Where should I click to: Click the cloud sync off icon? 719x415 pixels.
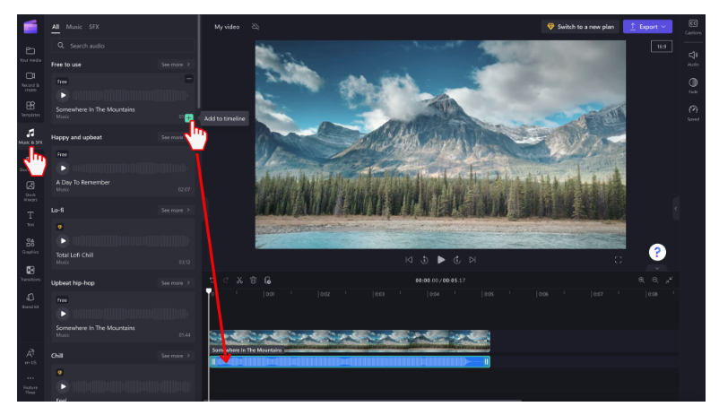coord(256,27)
